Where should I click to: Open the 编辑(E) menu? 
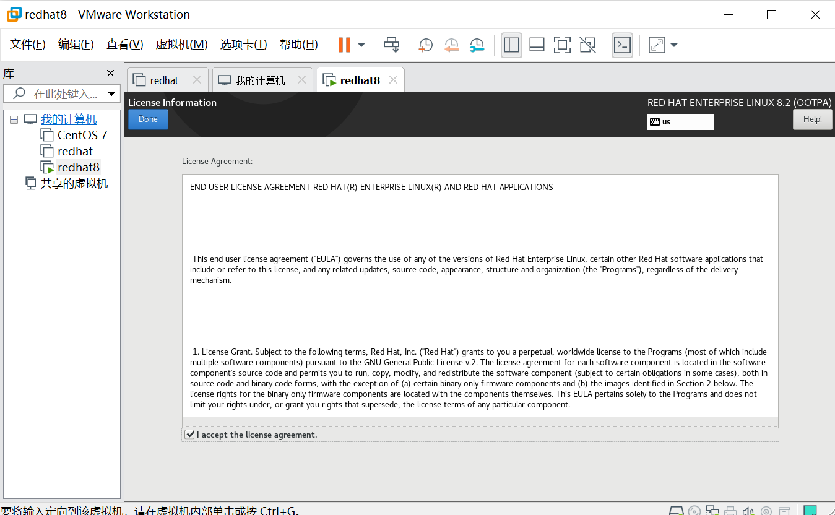[76, 45]
